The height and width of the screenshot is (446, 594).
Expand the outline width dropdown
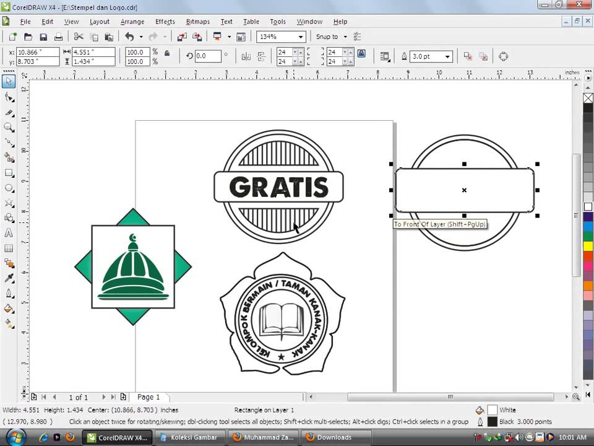[x=447, y=56]
